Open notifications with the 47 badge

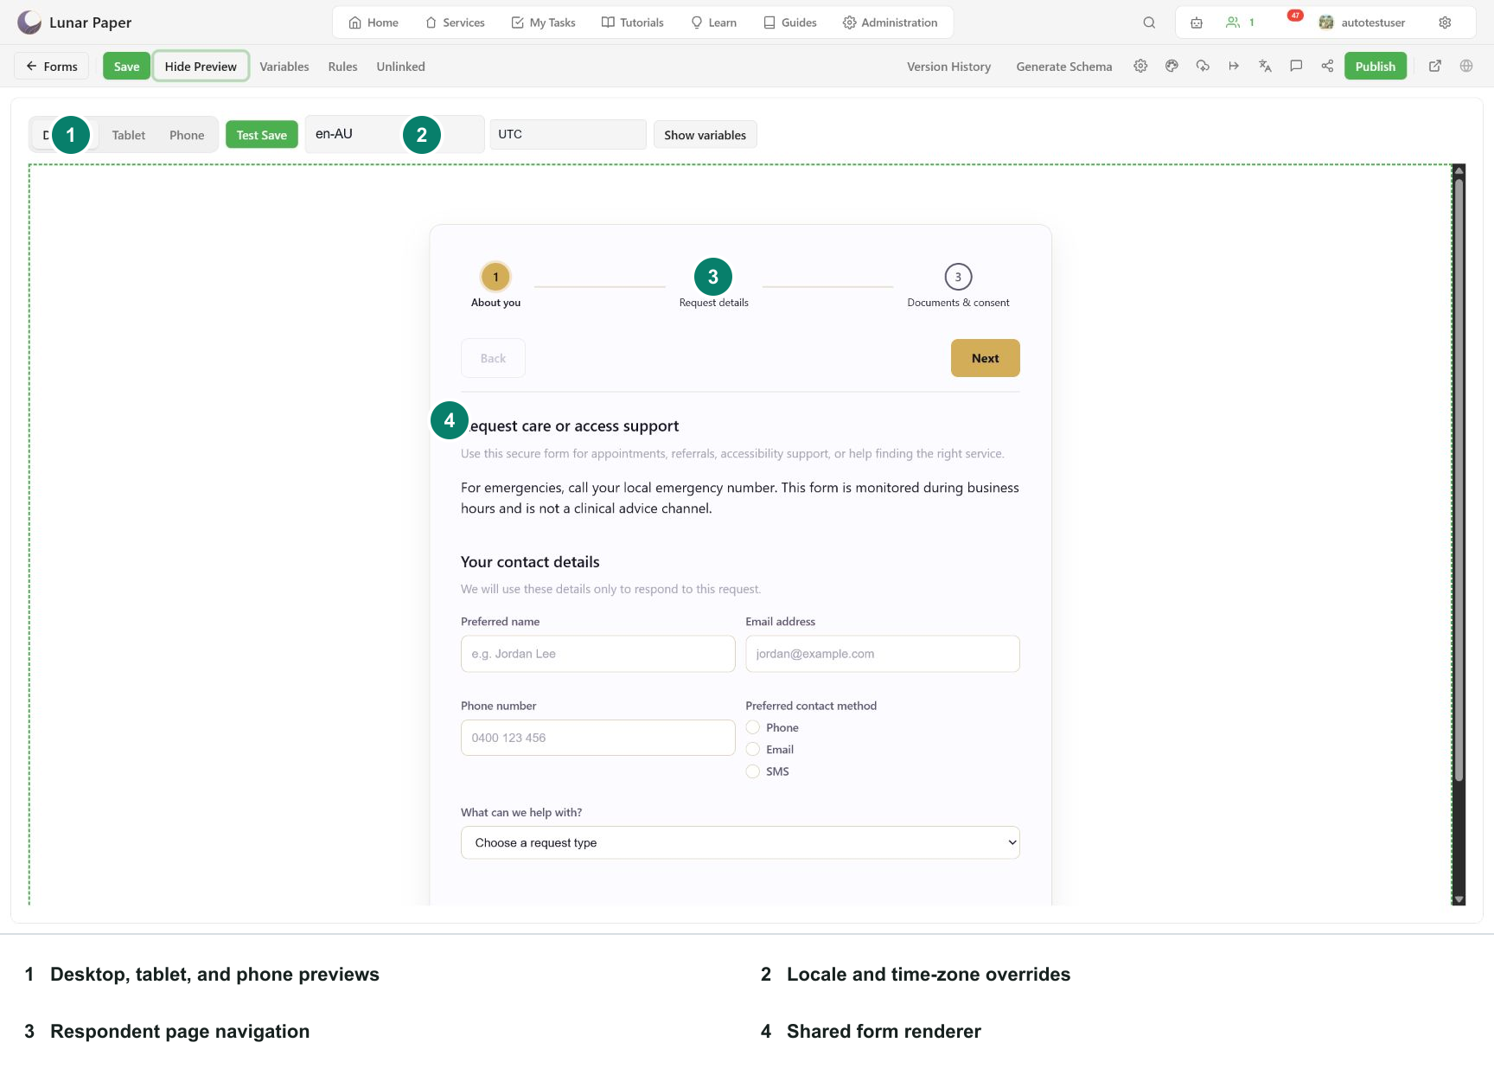pos(1294,17)
